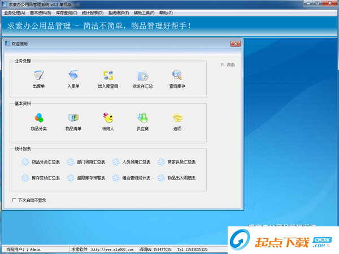Open 辅助工具(F) menu

(144, 13)
